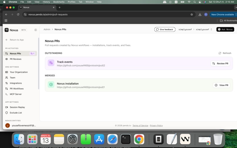
Task: Reload the page with the refresh icon
Action: [18, 14]
